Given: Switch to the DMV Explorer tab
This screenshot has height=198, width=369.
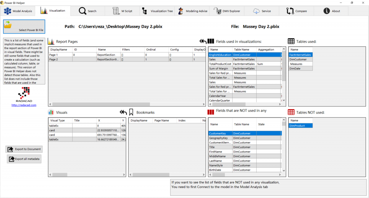Looking at the screenshot, I should (x=228, y=11).
